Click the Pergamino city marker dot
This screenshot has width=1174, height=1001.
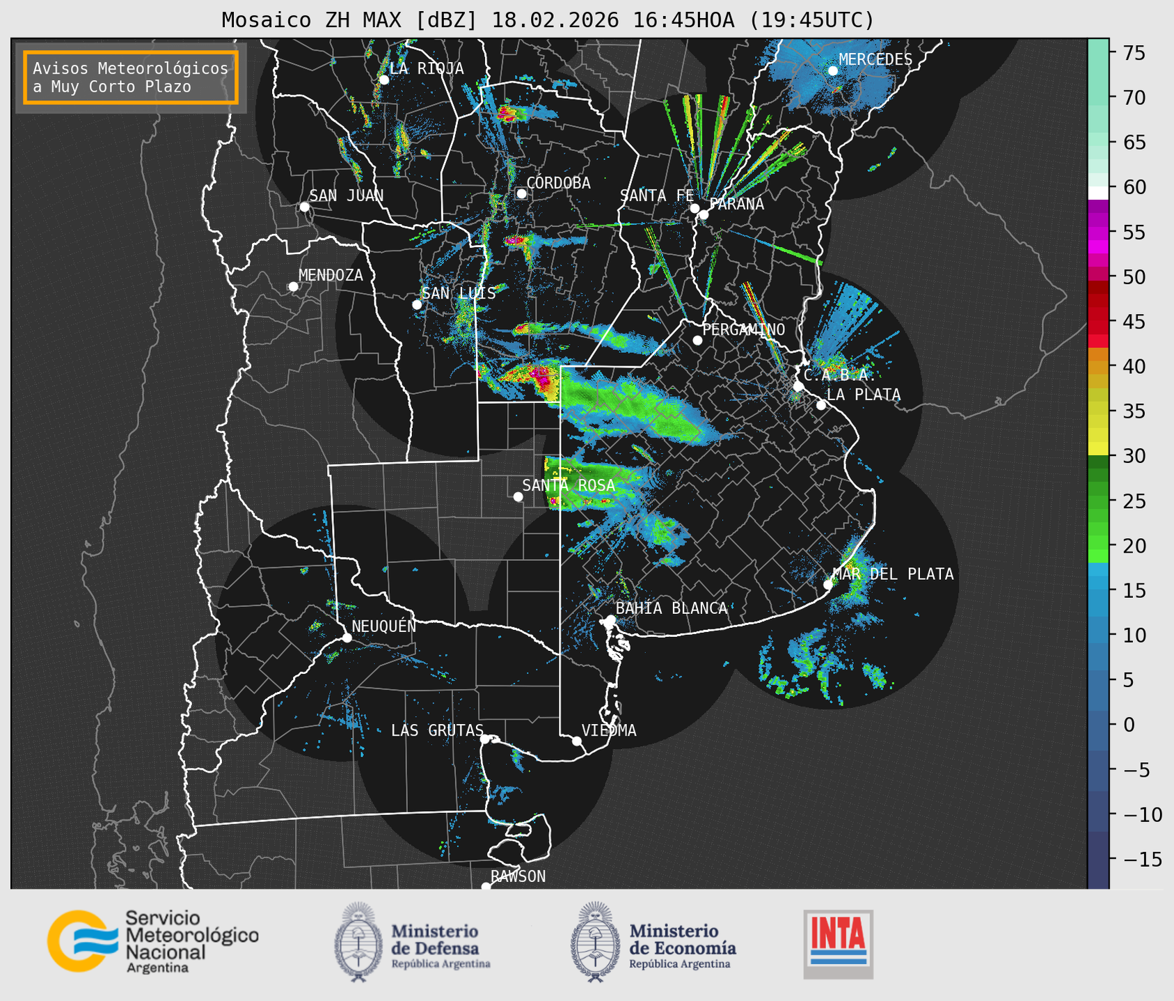pos(697,340)
